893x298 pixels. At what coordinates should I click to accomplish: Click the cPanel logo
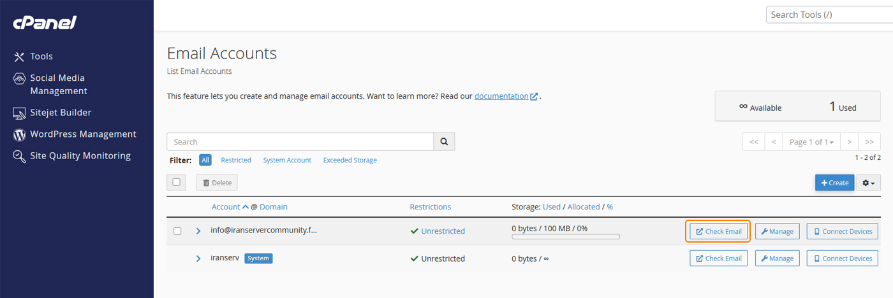[x=45, y=24]
